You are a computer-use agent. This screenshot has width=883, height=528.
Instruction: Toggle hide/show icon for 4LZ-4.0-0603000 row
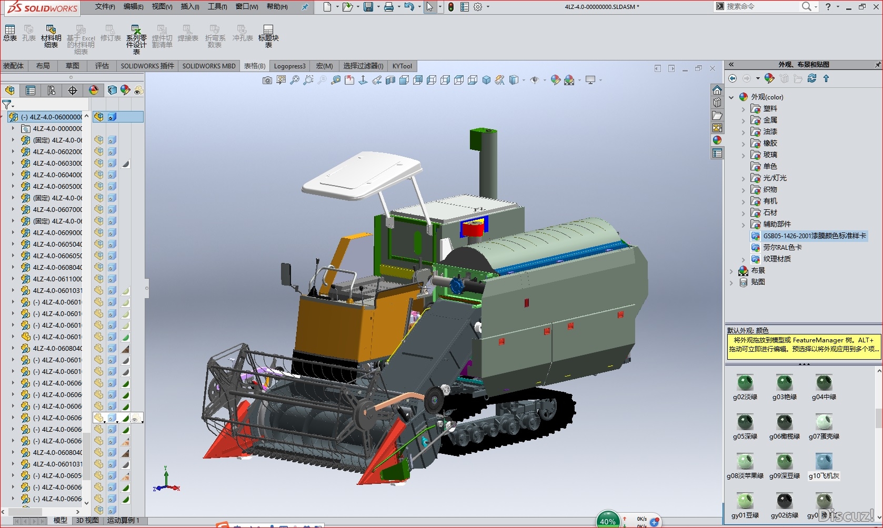(99, 164)
